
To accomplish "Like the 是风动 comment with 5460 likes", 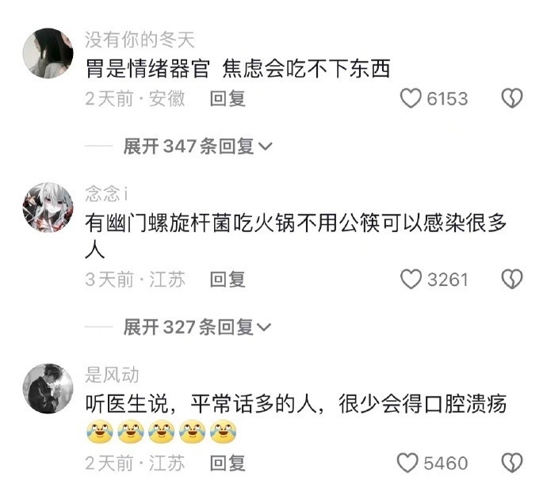I will [407, 463].
